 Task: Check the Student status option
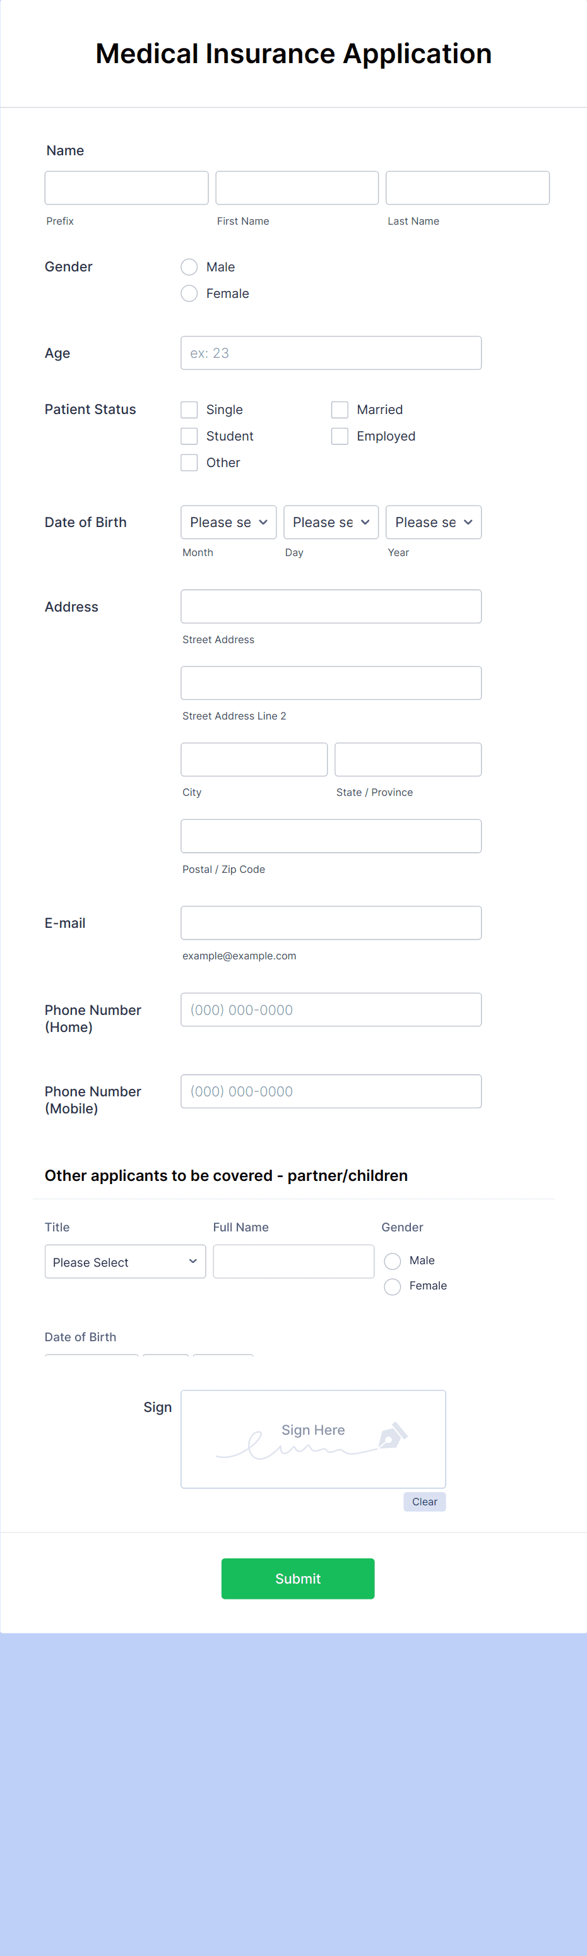pyautogui.click(x=189, y=436)
